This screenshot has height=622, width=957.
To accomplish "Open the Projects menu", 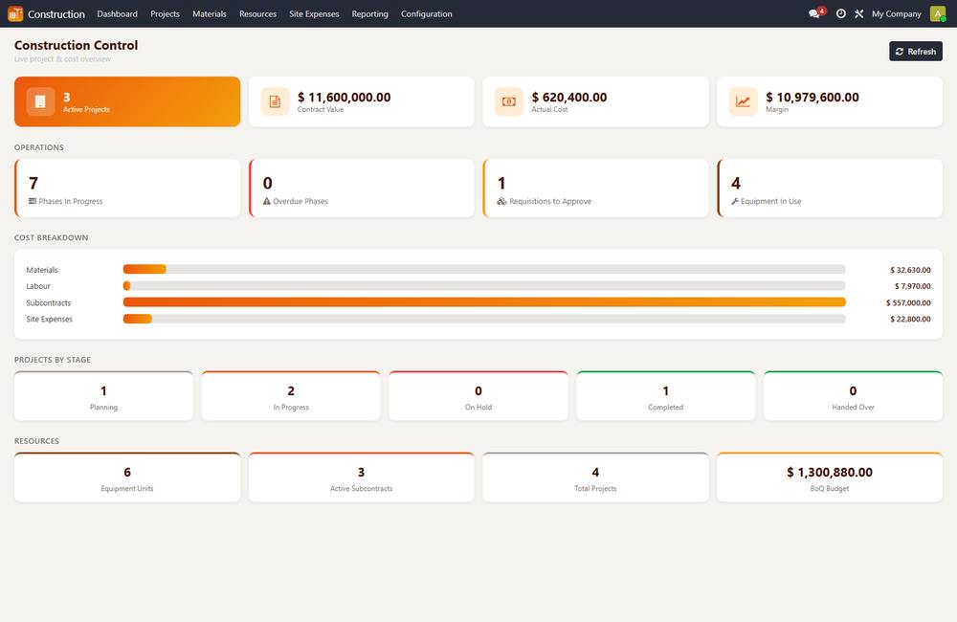I will tap(165, 13).
